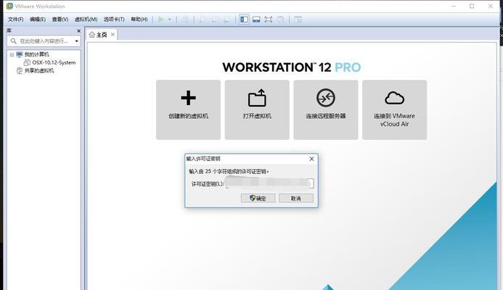
Task: Minimize the VMware Workstation window
Action: [454, 6]
